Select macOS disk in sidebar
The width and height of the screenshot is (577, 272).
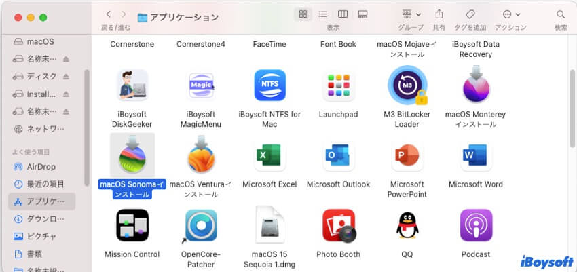tap(41, 42)
